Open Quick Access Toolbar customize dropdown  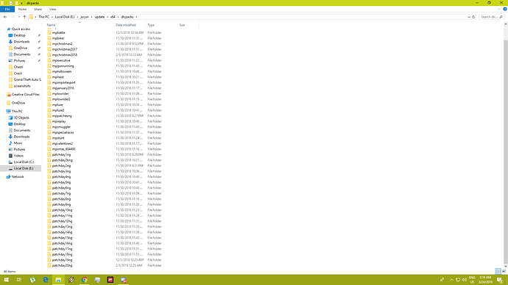21,3
